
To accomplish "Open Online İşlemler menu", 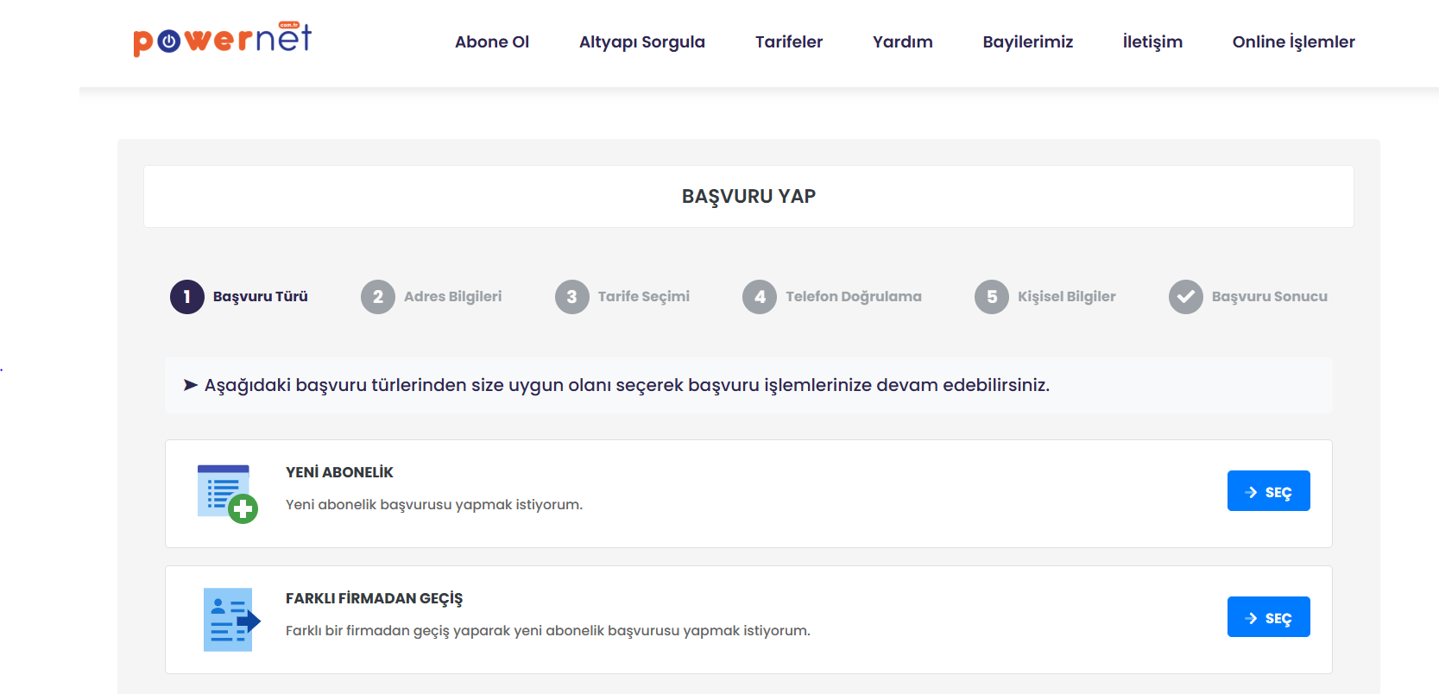I will point(1293,42).
